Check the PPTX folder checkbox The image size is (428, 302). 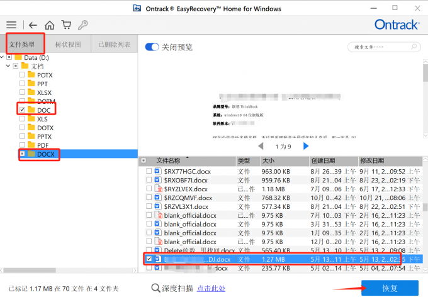[23, 136]
